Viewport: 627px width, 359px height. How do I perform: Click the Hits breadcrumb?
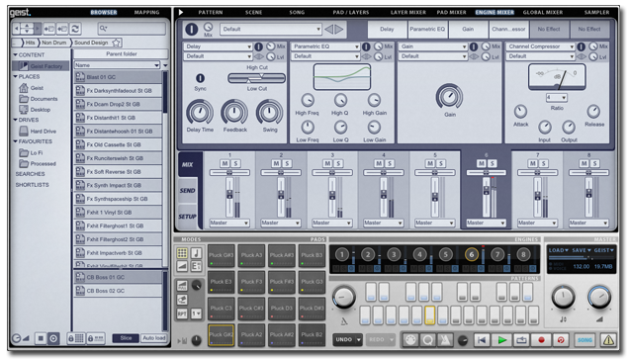tap(30, 43)
